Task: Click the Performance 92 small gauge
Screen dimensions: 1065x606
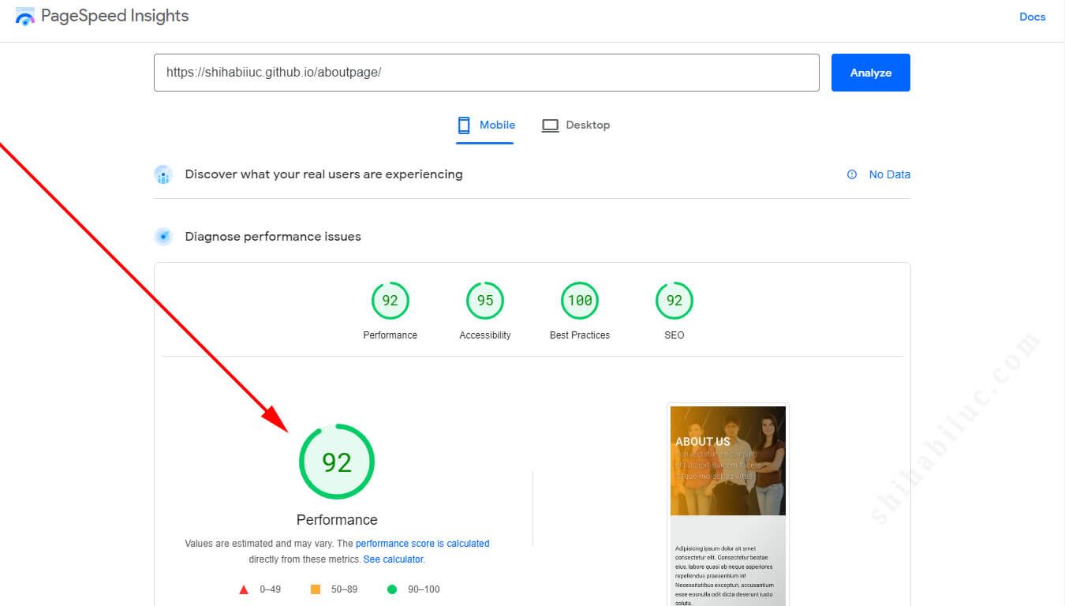Action: pos(390,301)
